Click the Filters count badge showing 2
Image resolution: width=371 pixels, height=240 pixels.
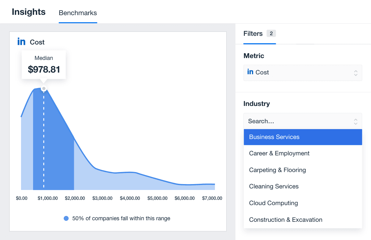pos(271,33)
